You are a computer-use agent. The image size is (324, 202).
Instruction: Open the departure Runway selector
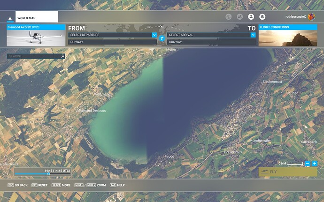[112, 42]
